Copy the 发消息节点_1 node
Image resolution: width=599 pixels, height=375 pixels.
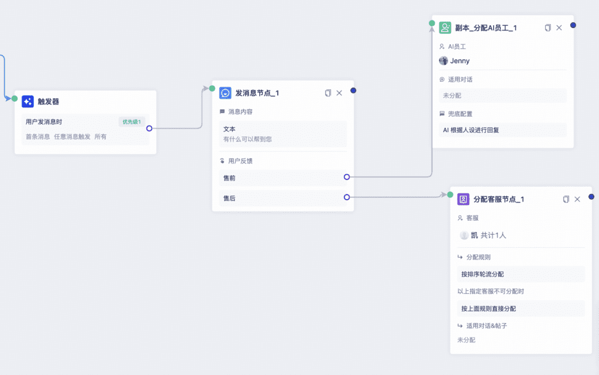point(328,93)
